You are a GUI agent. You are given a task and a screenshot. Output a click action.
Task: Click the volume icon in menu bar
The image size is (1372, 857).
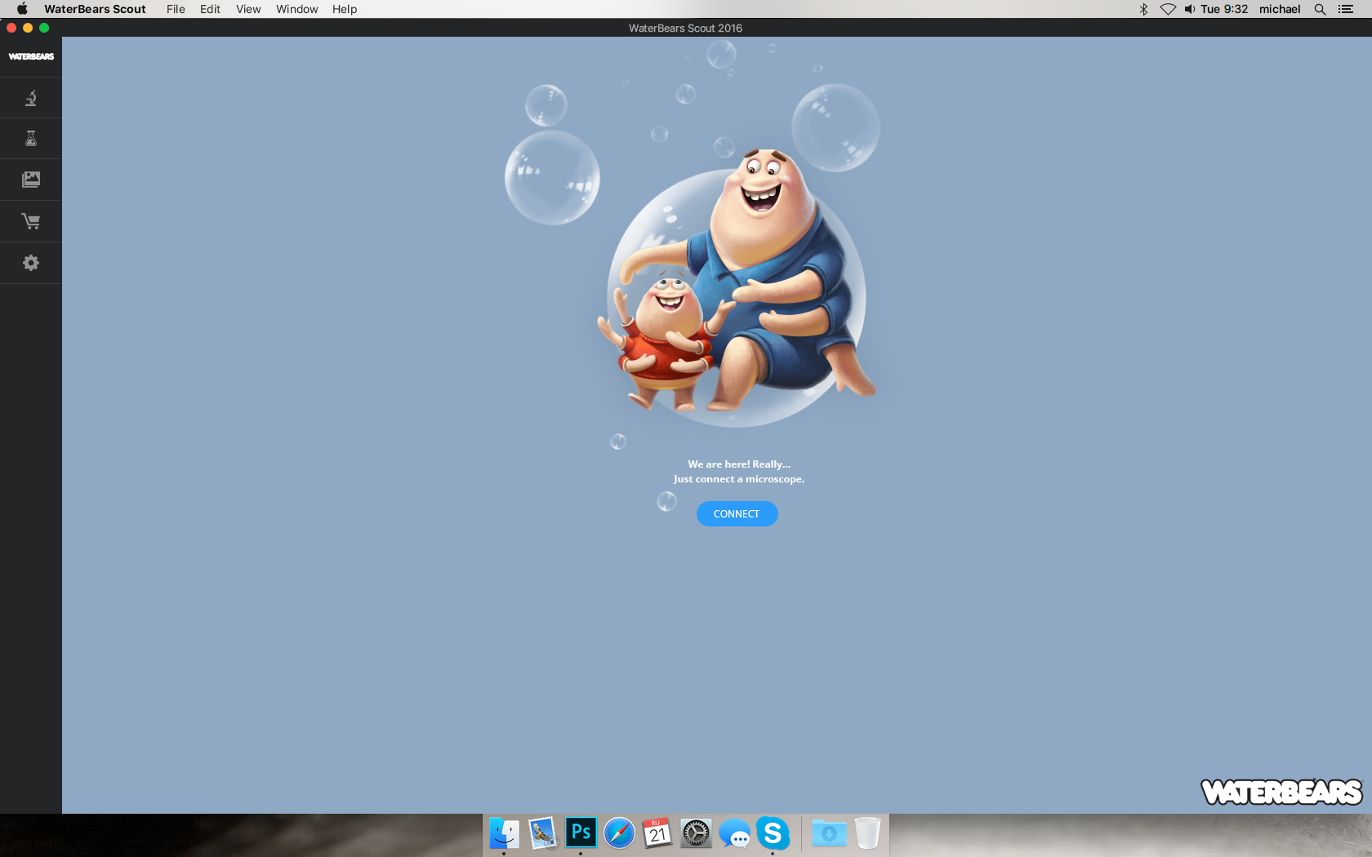pyautogui.click(x=1190, y=9)
